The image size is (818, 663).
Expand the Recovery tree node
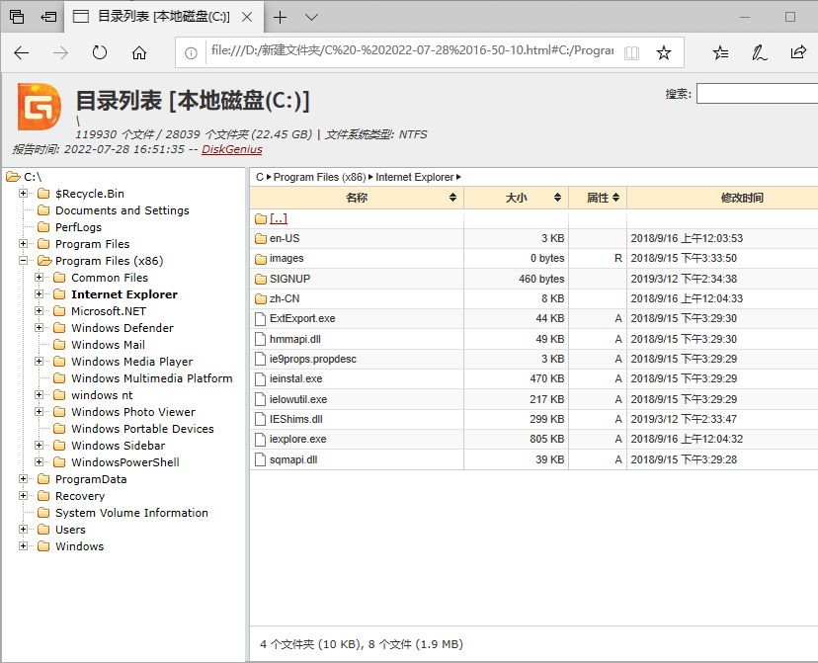(x=23, y=496)
